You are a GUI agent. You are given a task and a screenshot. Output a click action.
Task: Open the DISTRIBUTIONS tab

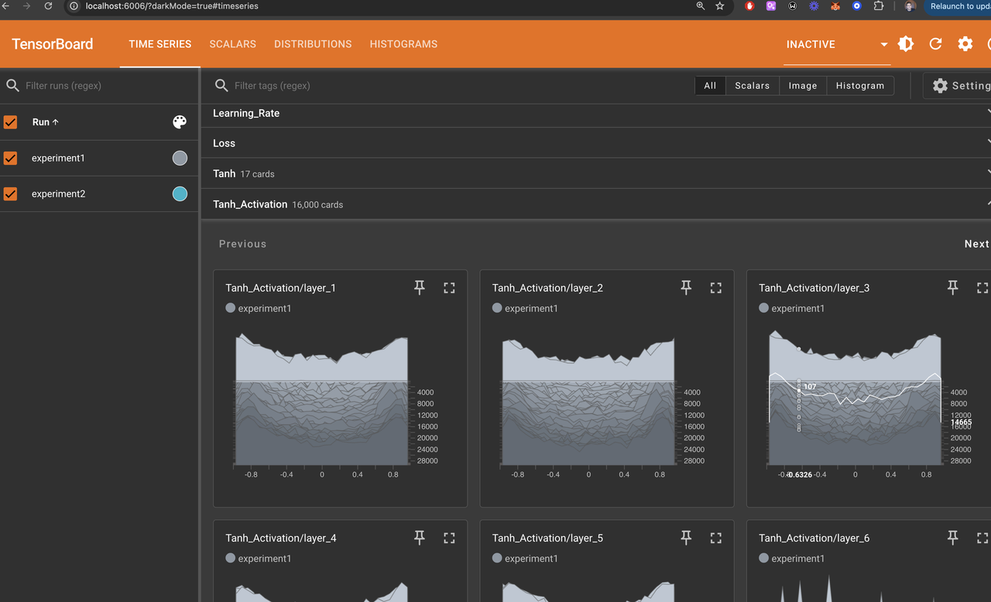click(x=313, y=44)
